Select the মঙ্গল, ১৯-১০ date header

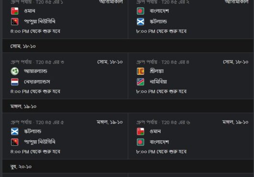(23, 106)
